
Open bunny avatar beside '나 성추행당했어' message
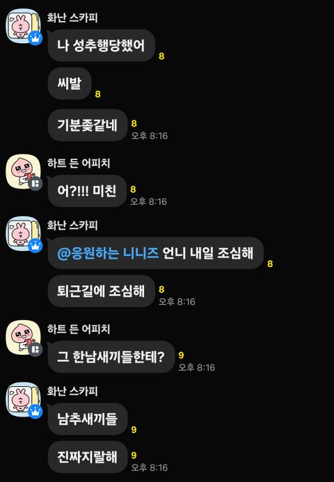pos(24,26)
